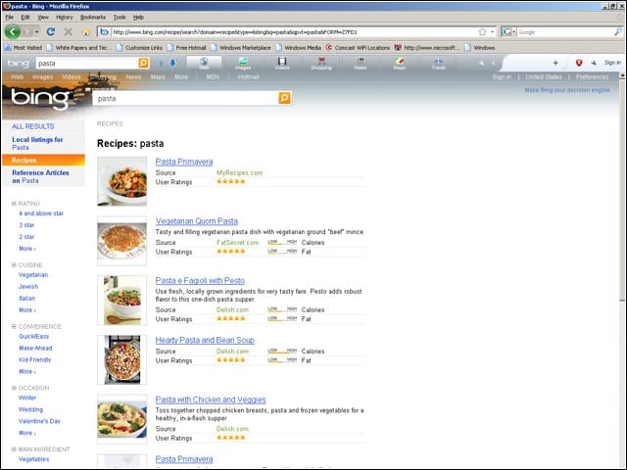627x470 pixels.
Task: Open the Tools menu
Action: click(x=120, y=18)
